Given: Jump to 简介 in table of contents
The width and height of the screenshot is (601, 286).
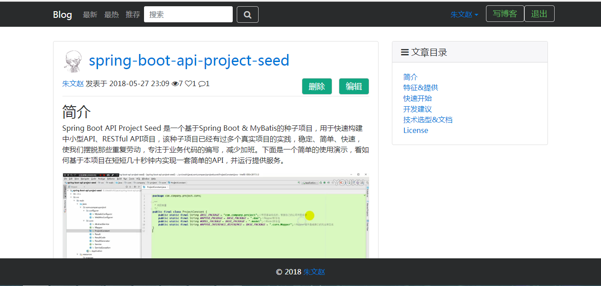Looking at the screenshot, I should [411, 77].
